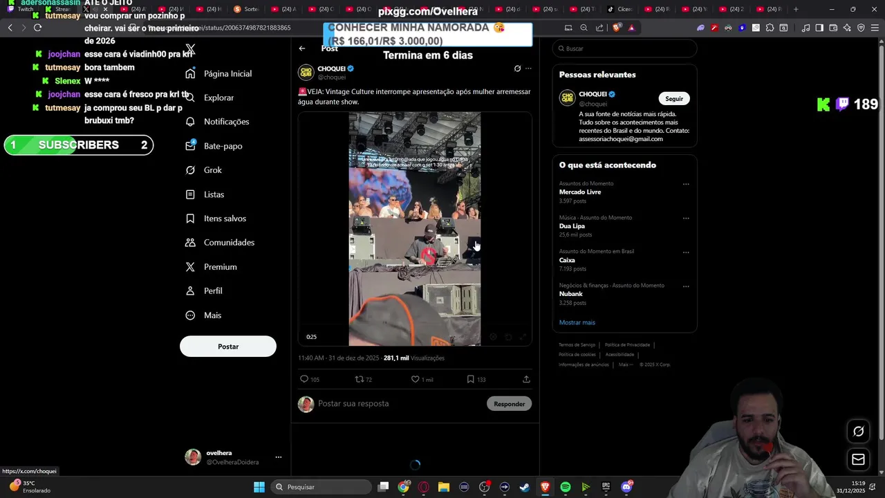The width and height of the screenshot is (885, 498).
Task: Open the Página Inicial home icon
Action: coord(190,73)
